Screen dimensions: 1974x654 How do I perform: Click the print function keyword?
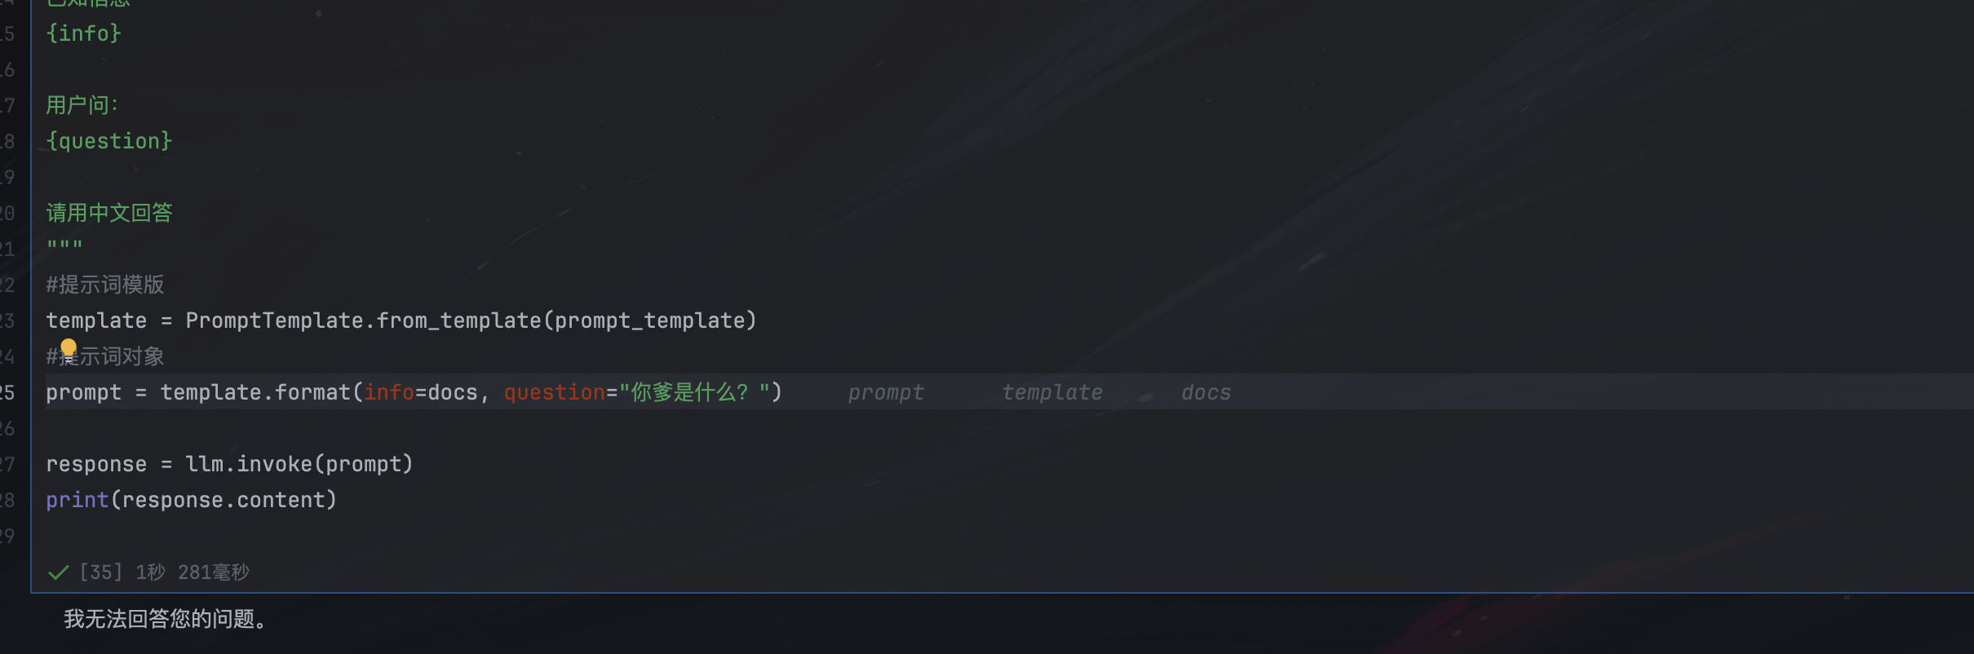click(x=77, y=500)
